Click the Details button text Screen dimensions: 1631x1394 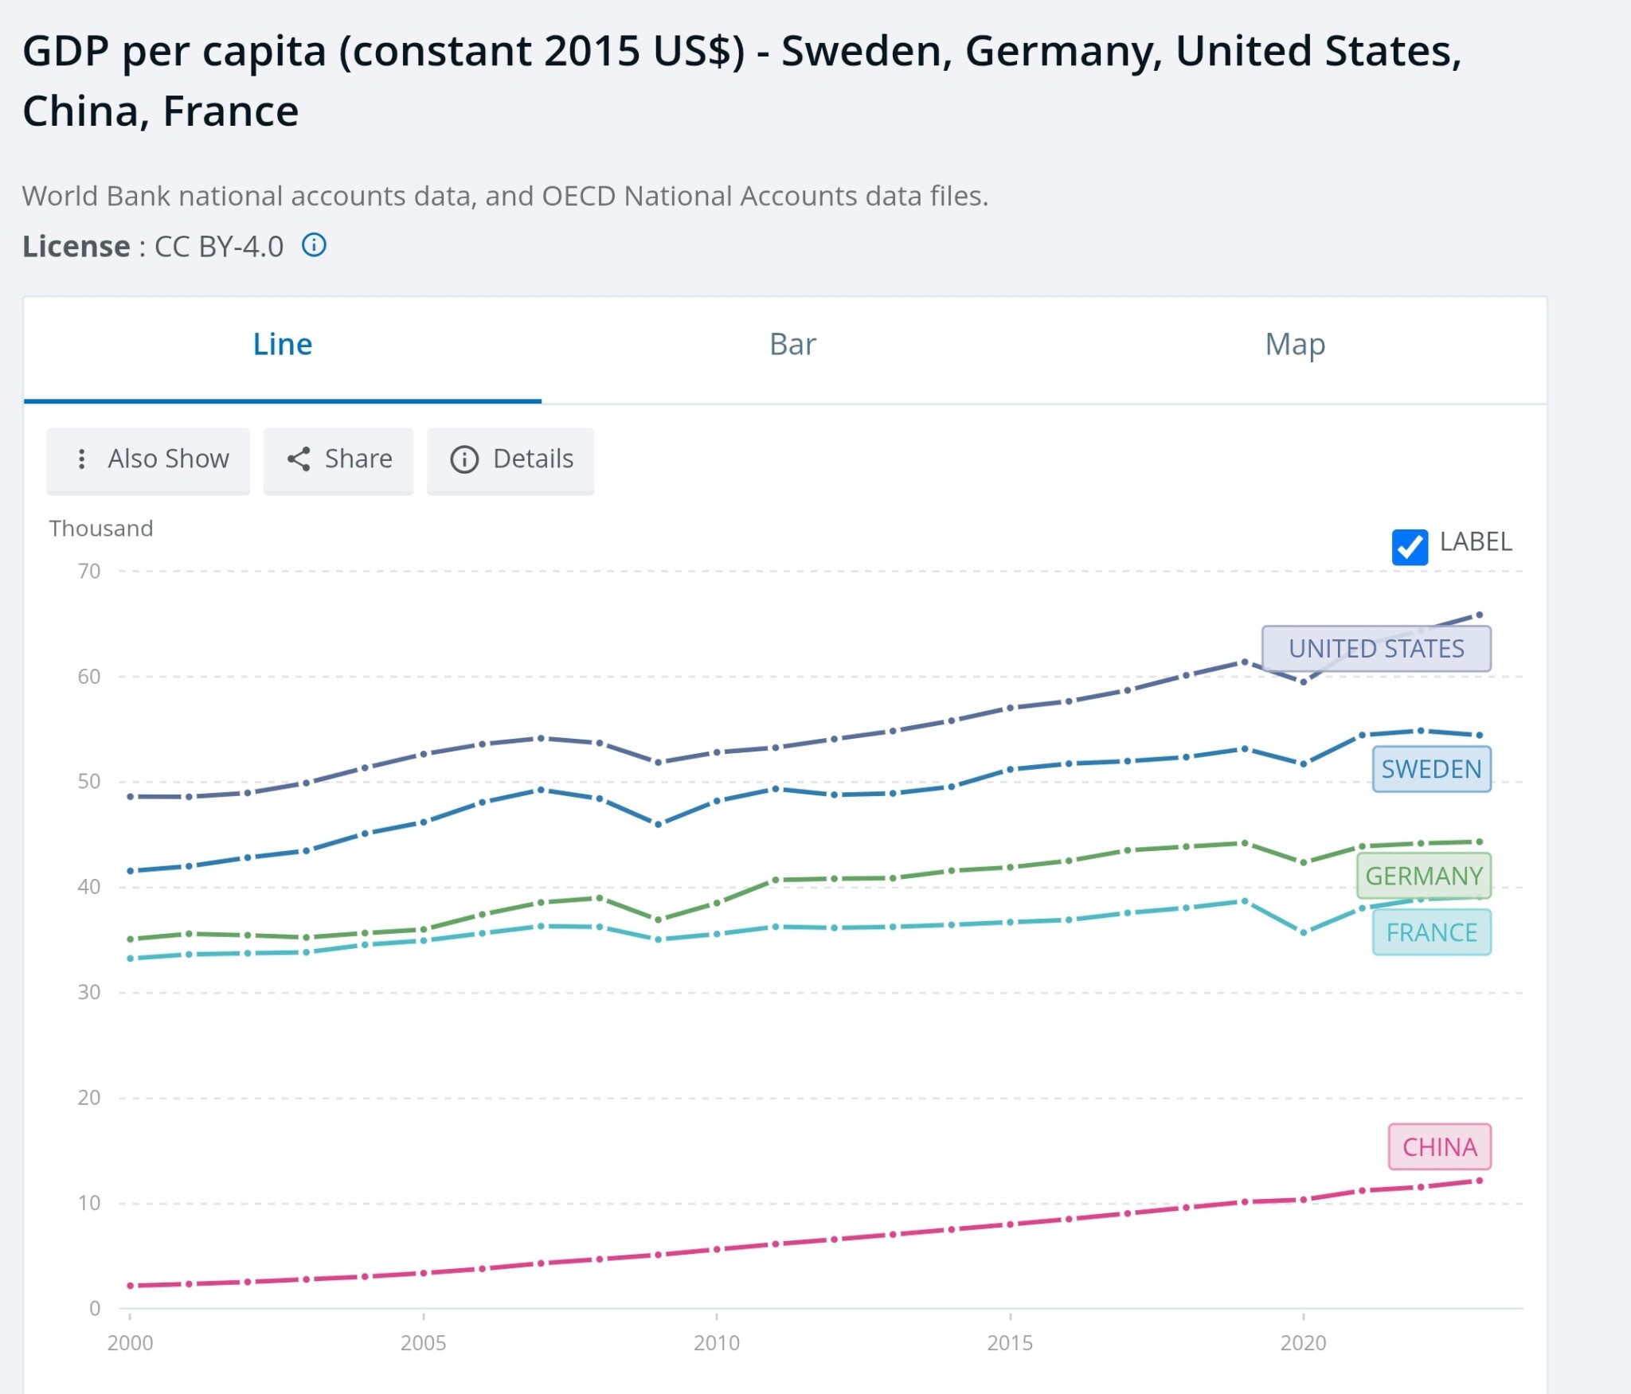533,459
